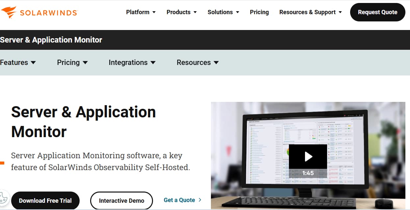This screenshot has width=410, height=210.
Task: Click the Server & Application Monitor header title
Action: [51, 40]
